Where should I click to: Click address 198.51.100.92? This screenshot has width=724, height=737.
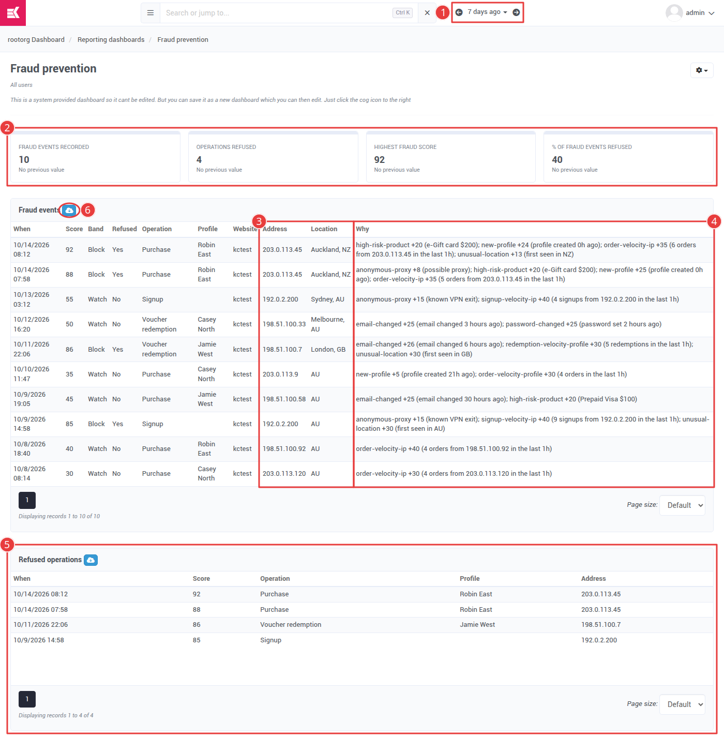coord(284,449)
